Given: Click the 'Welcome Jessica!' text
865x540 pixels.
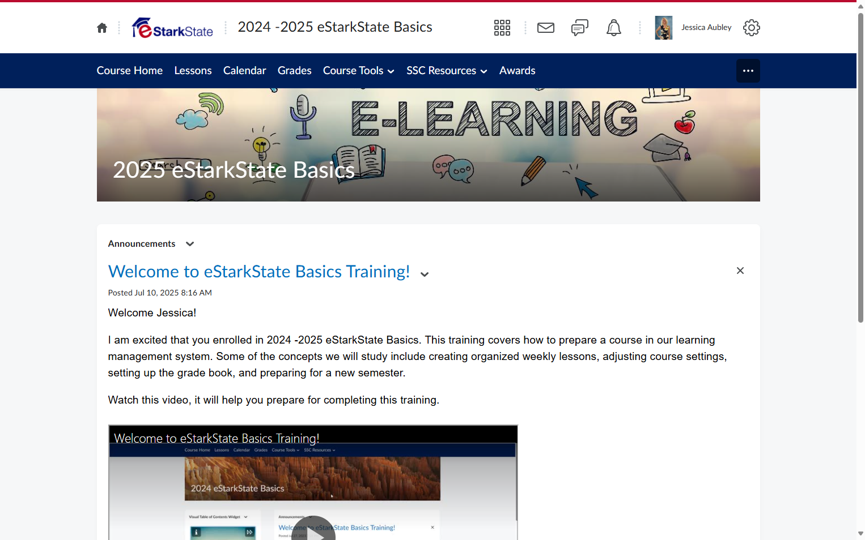Looking at the screenshot, I should coord(152,313).
